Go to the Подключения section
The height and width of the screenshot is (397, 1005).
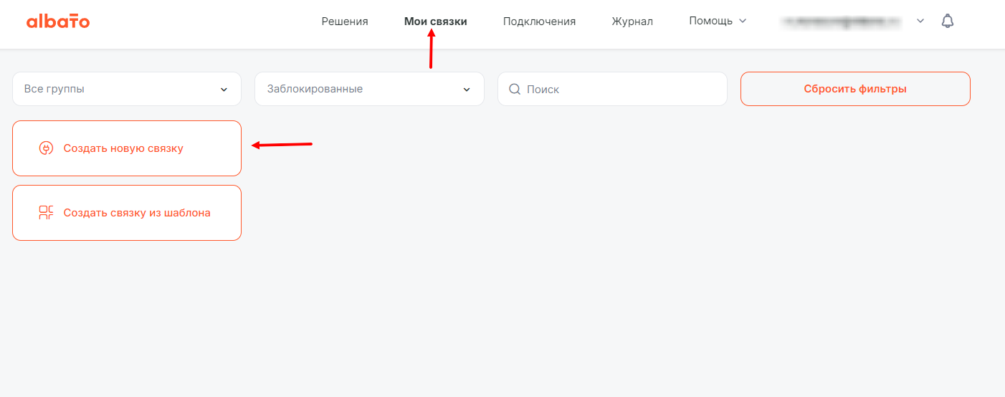click(x=539, y=21)
